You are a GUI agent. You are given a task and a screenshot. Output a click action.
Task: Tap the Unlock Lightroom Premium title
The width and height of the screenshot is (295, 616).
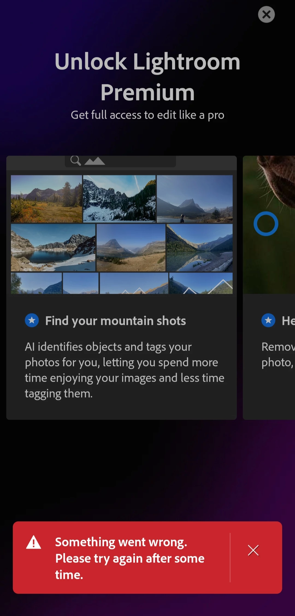coord(147,77)
